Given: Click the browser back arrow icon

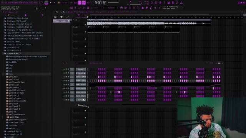Looking at the screenshot, I should pos(42,15).
